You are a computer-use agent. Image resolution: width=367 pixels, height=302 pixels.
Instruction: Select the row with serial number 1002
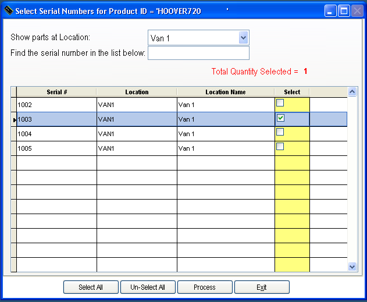click(56, 105)
